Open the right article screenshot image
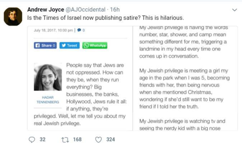242x144 pixels. click(x=185, y=78)
